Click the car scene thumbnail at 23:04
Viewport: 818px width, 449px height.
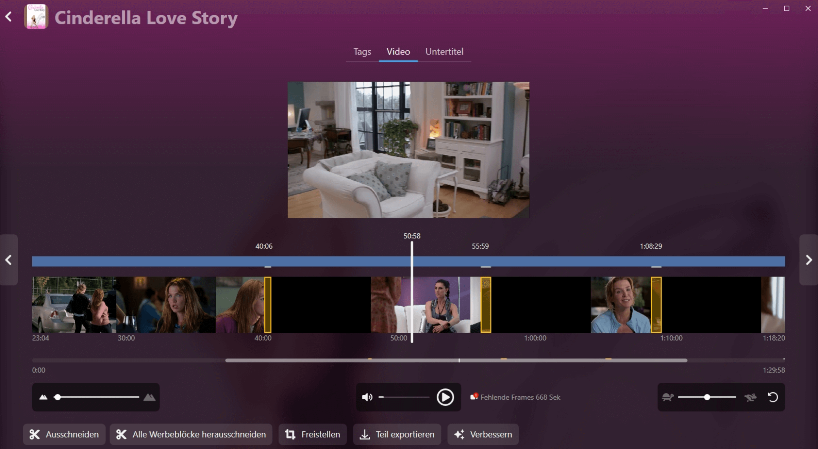(74, 304)
